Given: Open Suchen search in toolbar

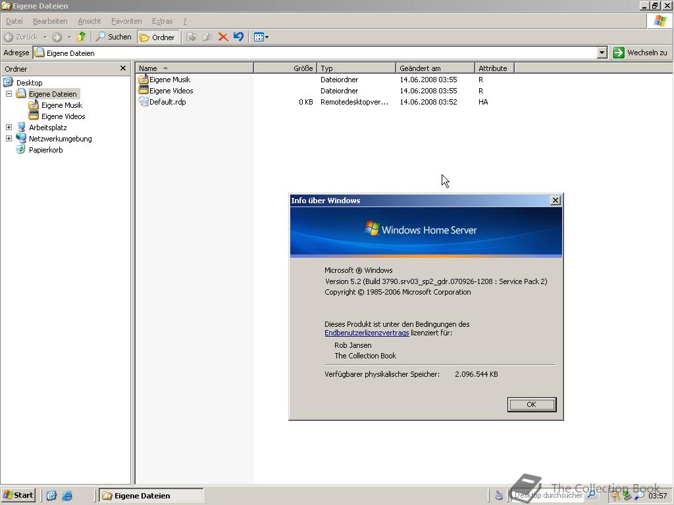Looking at the screenshot, I should click(113, 37).
